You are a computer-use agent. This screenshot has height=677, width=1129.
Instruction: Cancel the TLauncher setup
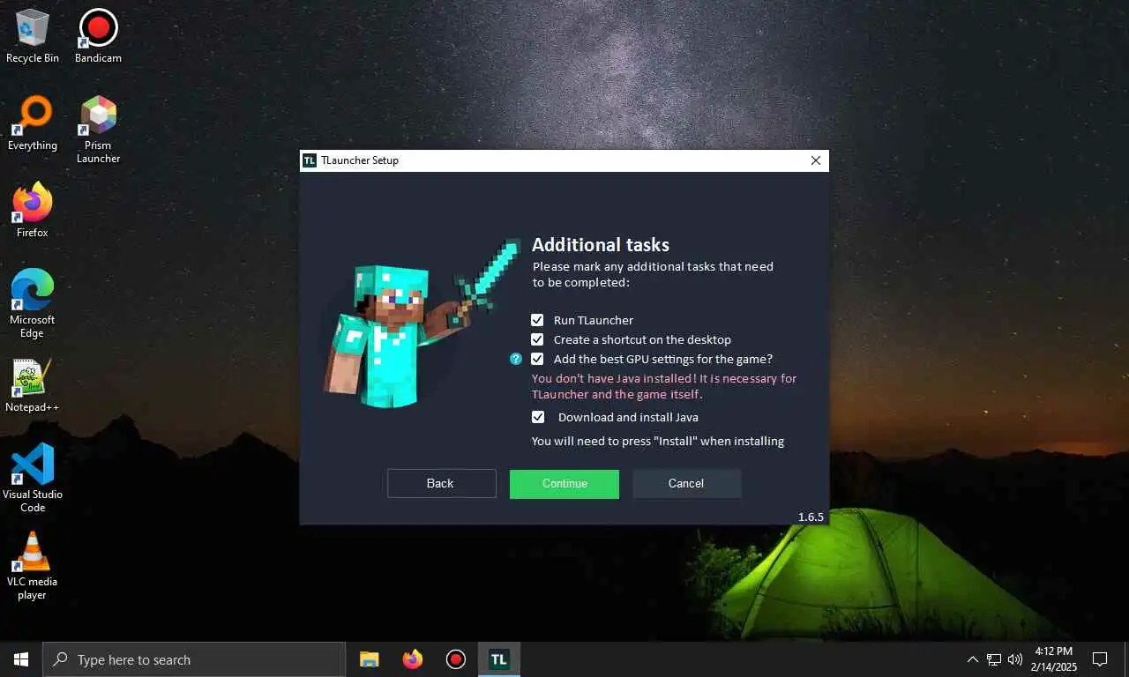(687, 483)
